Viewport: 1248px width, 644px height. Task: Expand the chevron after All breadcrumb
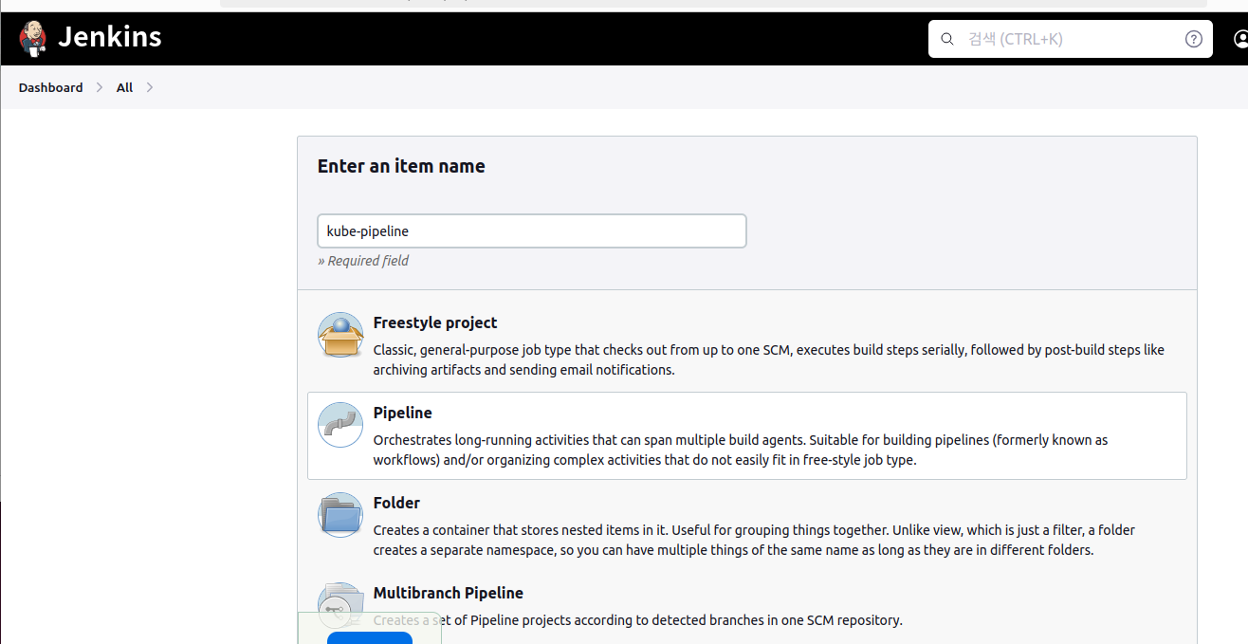[150, 87]
